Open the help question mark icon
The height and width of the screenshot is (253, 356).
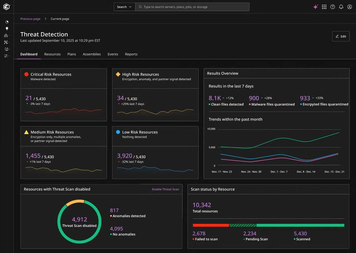coord(333,7)
